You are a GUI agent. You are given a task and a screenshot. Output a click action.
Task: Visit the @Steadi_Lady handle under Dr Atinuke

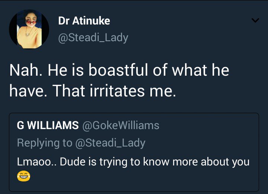(x=93, y=37)
